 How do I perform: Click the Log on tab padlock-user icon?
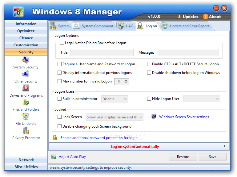(140, 26)
